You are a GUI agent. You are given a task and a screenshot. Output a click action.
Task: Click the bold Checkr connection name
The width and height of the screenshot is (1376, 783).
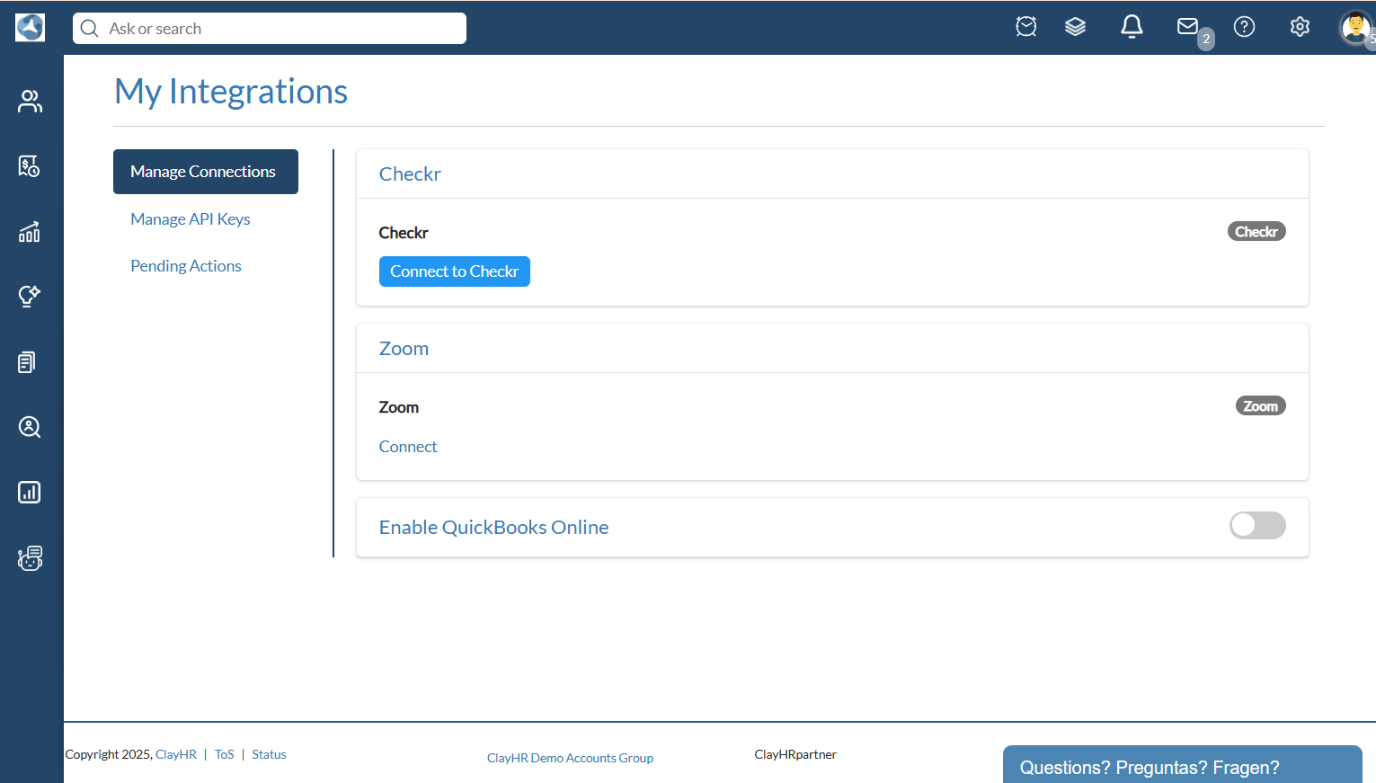[x=404, y=233]
